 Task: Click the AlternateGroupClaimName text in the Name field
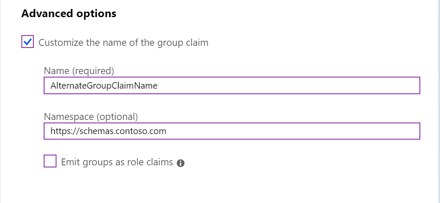pyautogui.click(x=104, y=86)
